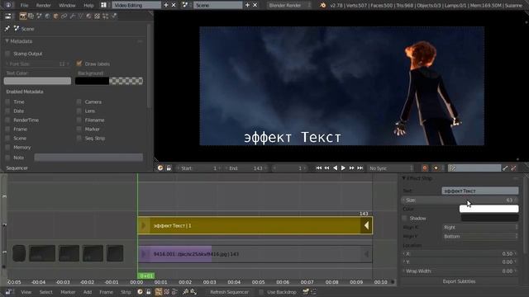Click the insert keyframes key icon
Viewport: 529px width, 297px height.
(x=505, y=168)
